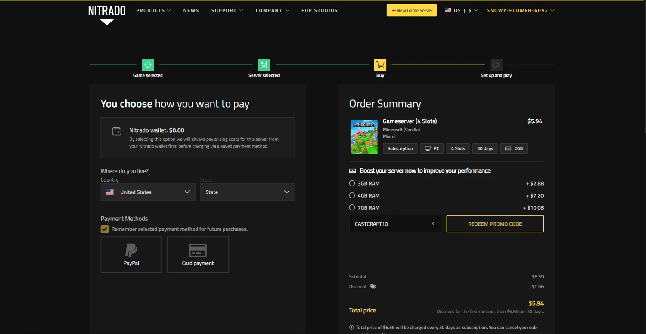Open the Country dropdown
Viewport: 646px width, 334px height.
pos(148,192)
